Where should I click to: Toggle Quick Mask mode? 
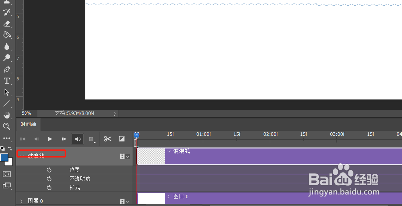coord(7,174)
